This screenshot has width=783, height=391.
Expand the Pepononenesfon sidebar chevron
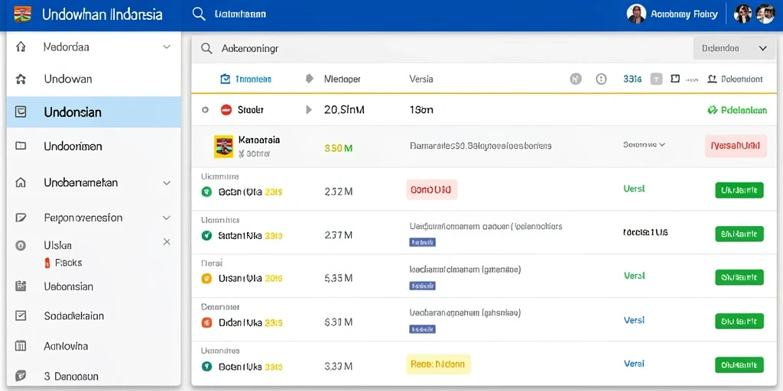click(x=167, y=218)
